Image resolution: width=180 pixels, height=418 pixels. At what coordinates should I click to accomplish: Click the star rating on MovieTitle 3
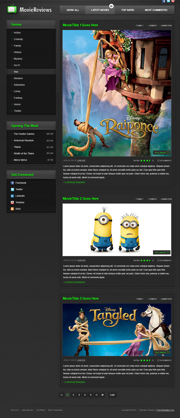click(x=147, y=360)
